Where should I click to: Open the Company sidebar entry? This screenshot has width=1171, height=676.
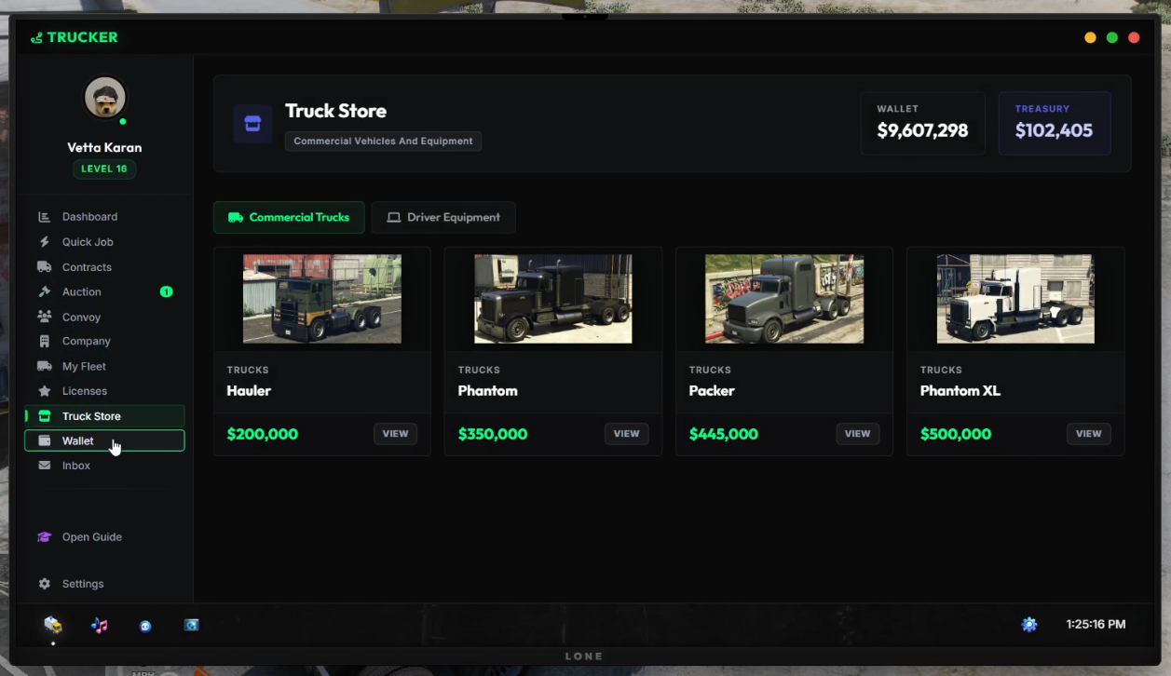(104, 342)
